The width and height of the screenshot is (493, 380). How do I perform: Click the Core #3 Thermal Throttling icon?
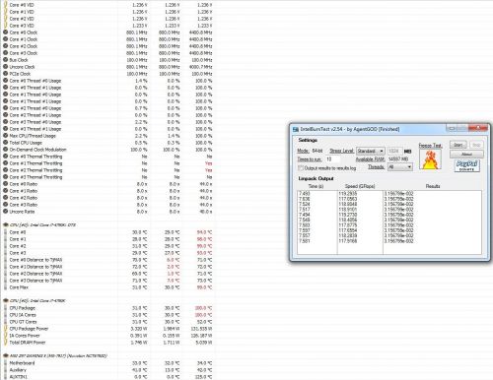pyautogui.click(x=5, y=177)
